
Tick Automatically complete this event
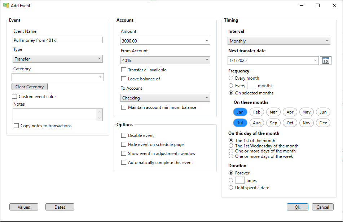click(124, 163)
